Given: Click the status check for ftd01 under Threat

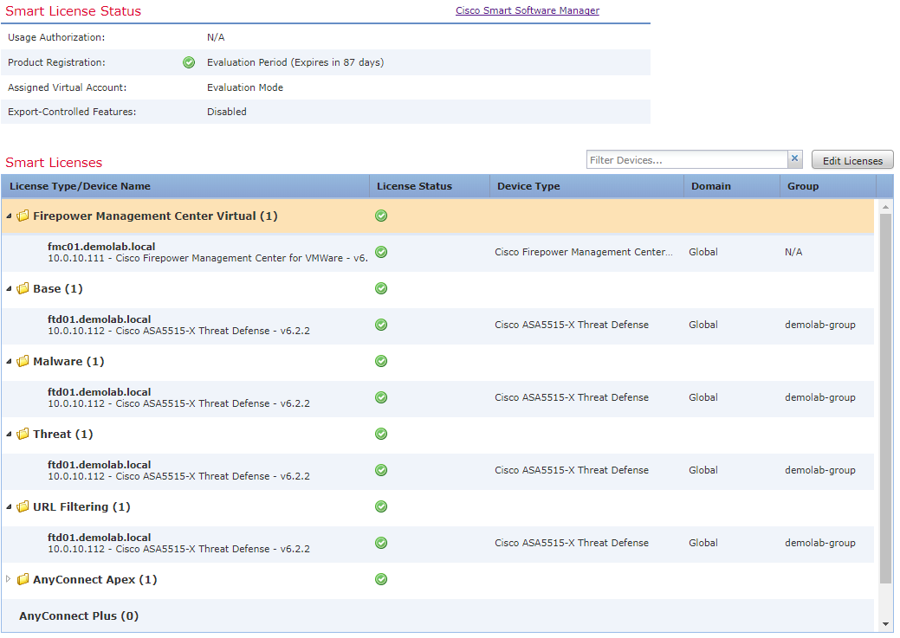Looking at the screenshot, I should (x=381, y=470).
